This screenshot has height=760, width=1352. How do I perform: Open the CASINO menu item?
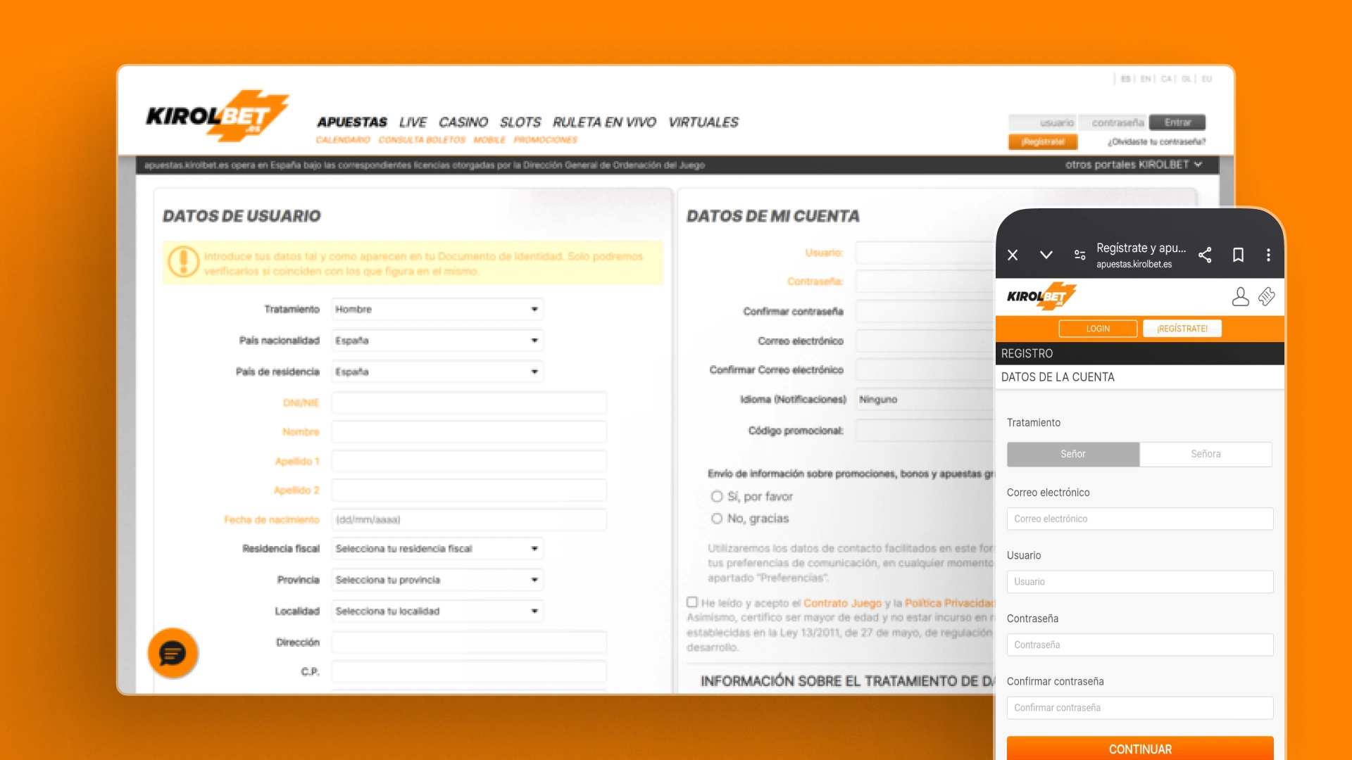(463, 122)
